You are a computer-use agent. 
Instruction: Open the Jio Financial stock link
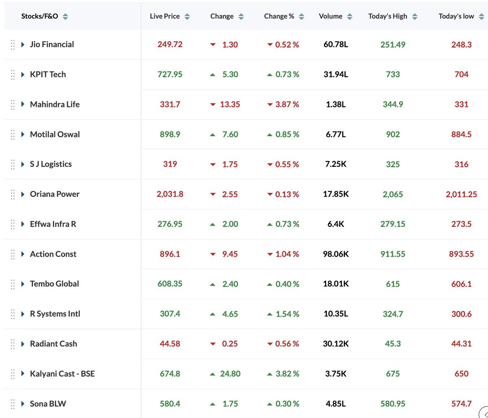(52, 44)
